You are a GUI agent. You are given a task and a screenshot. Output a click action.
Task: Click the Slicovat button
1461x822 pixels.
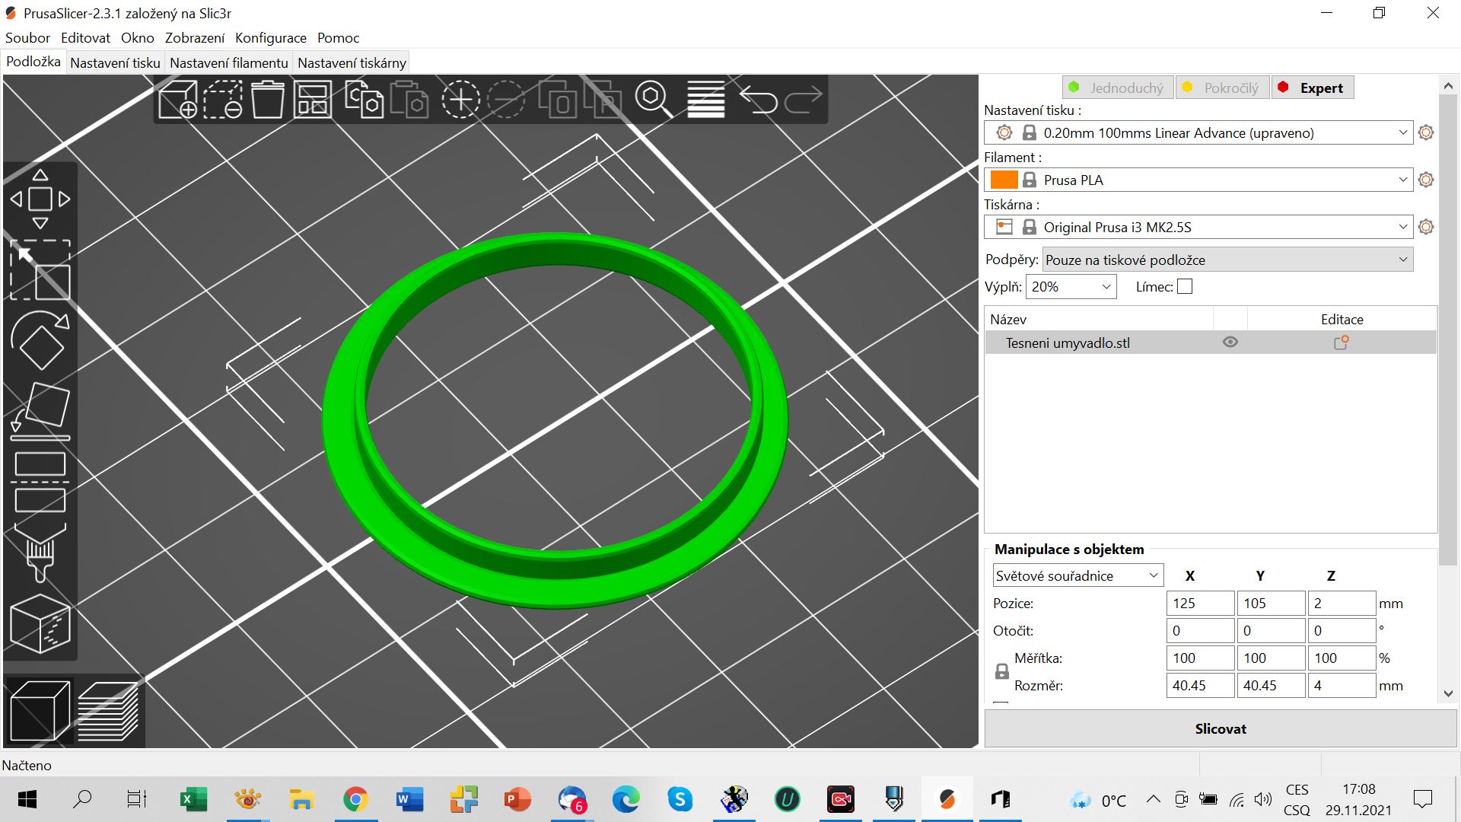coord(1221,729)
